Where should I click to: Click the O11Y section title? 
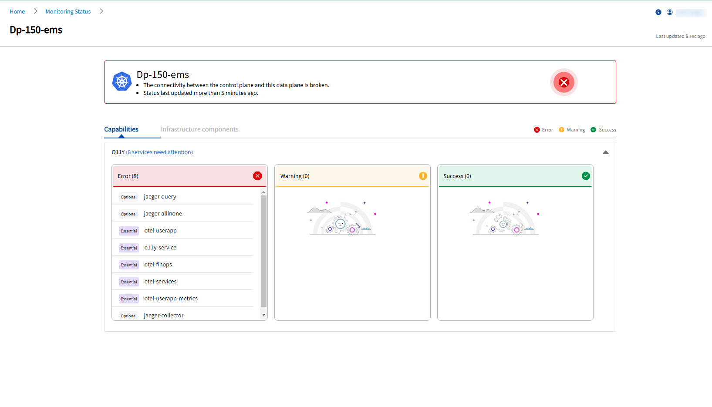pyautogui.click(x=118, y=152)
